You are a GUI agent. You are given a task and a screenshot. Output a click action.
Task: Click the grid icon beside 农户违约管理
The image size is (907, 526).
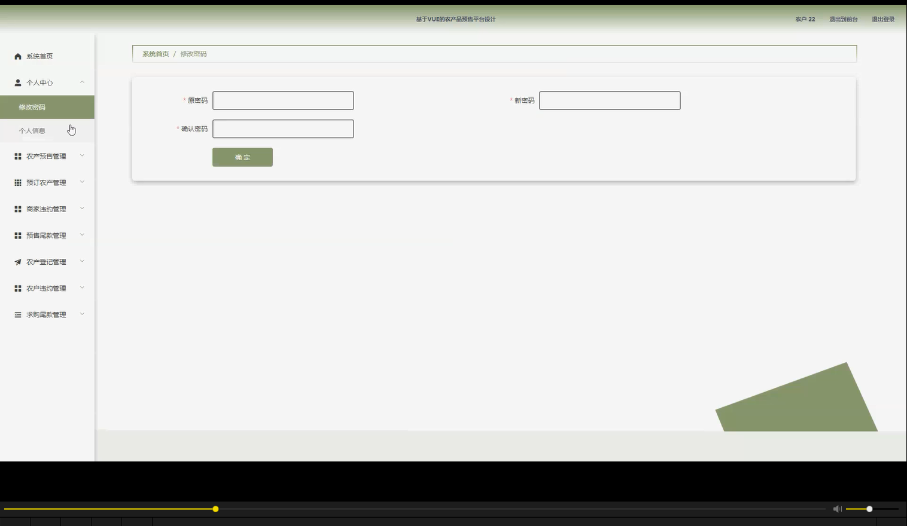coord(18,288)
